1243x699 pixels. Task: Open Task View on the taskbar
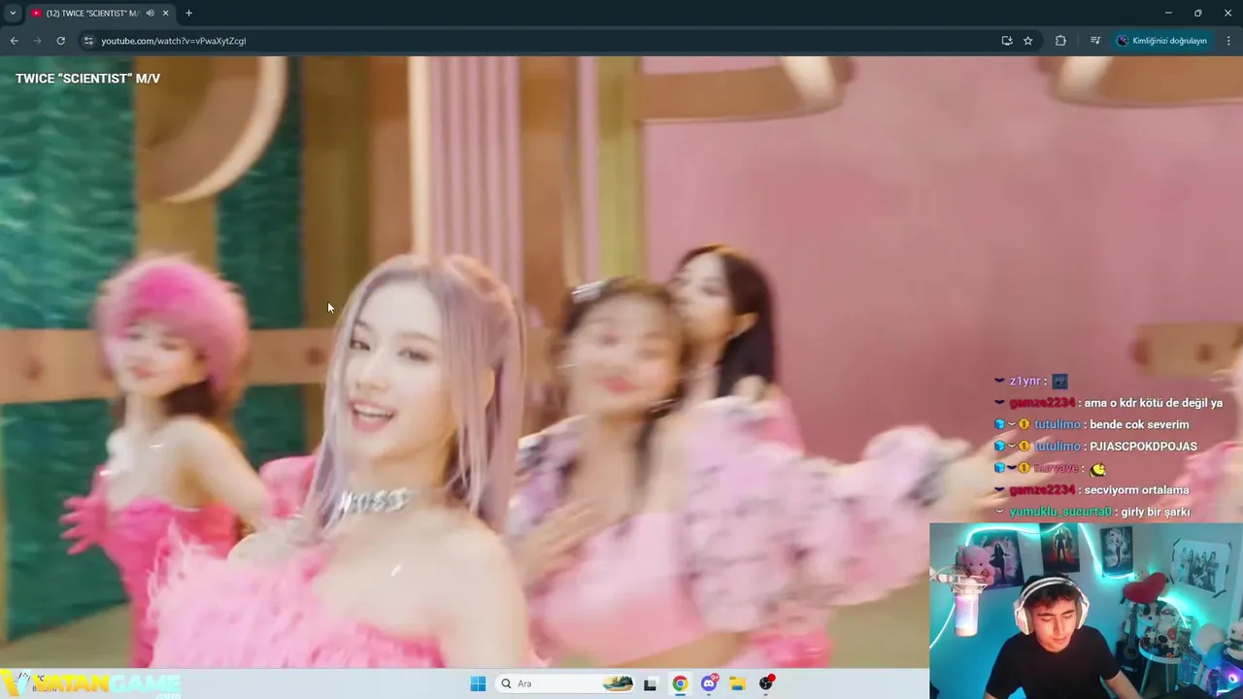[x=650, y=683]
